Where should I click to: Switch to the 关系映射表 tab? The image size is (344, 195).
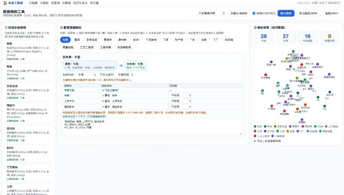tap(124, 47)
